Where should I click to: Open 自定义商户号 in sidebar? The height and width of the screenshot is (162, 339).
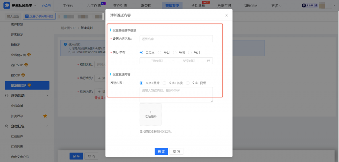[20, 157]
